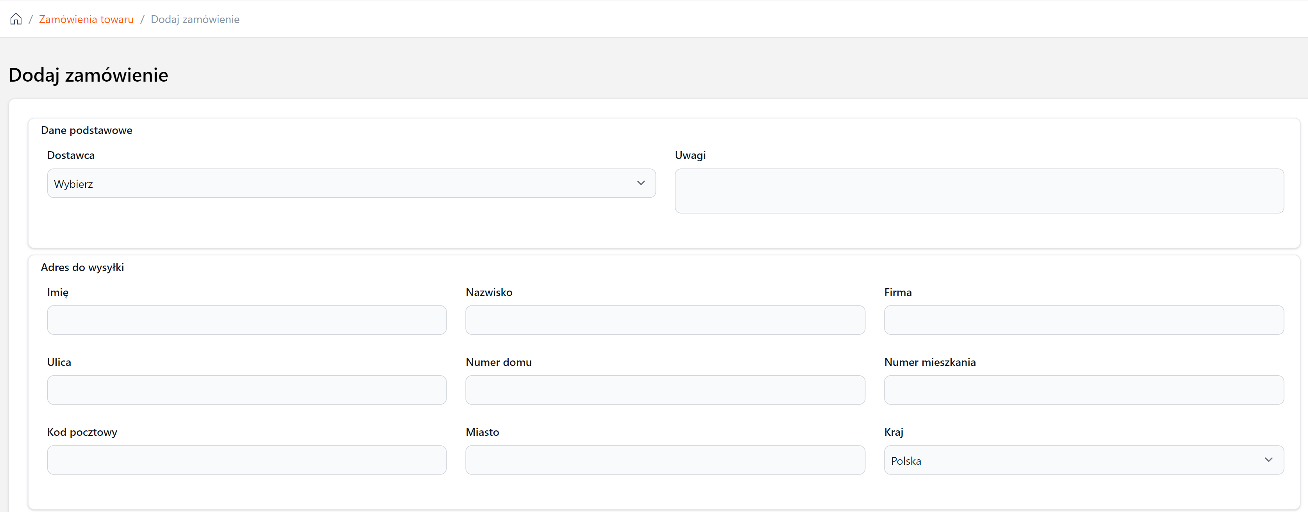This screenshot has height=512, width=1308.
Task: Select the Nazwisko input field
Action: 665,320
